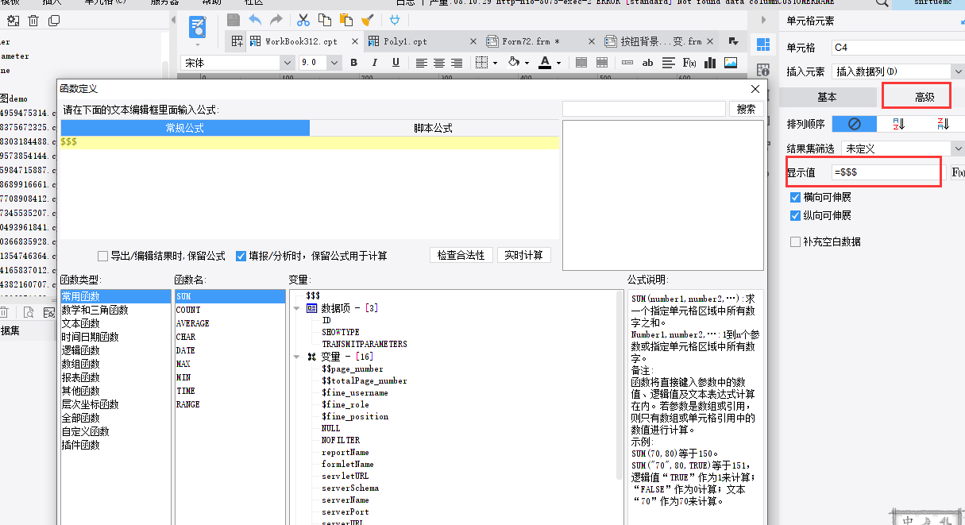The height and width of the screenshot is (525, 965).
Task: Open the fill background color dropdown
Action: [525, 63]
